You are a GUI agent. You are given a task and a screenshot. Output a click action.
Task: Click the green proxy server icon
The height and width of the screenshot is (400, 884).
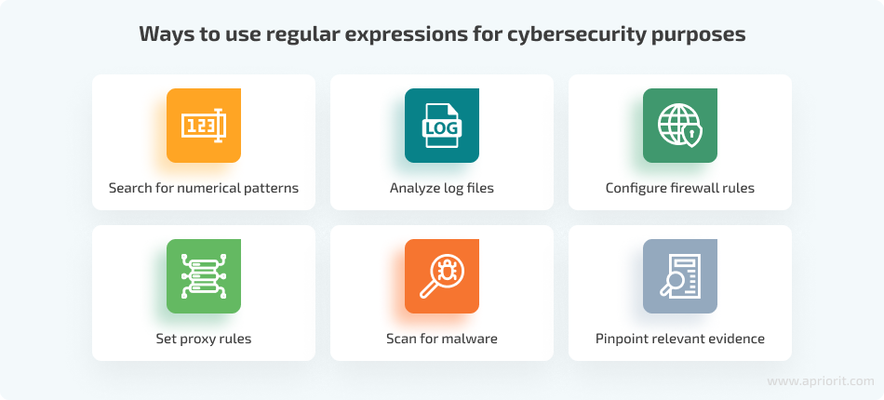pyautogui.click(x=203, y=276)
